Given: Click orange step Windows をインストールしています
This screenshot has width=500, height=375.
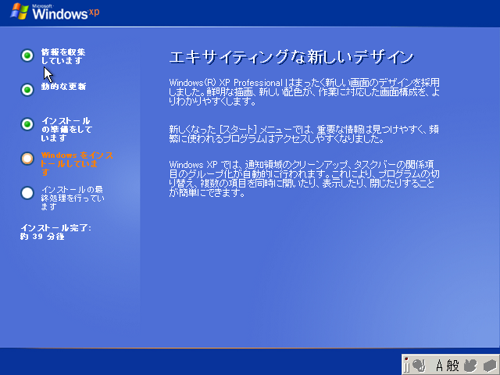Looking at the screenshot, I should point(77,163).
